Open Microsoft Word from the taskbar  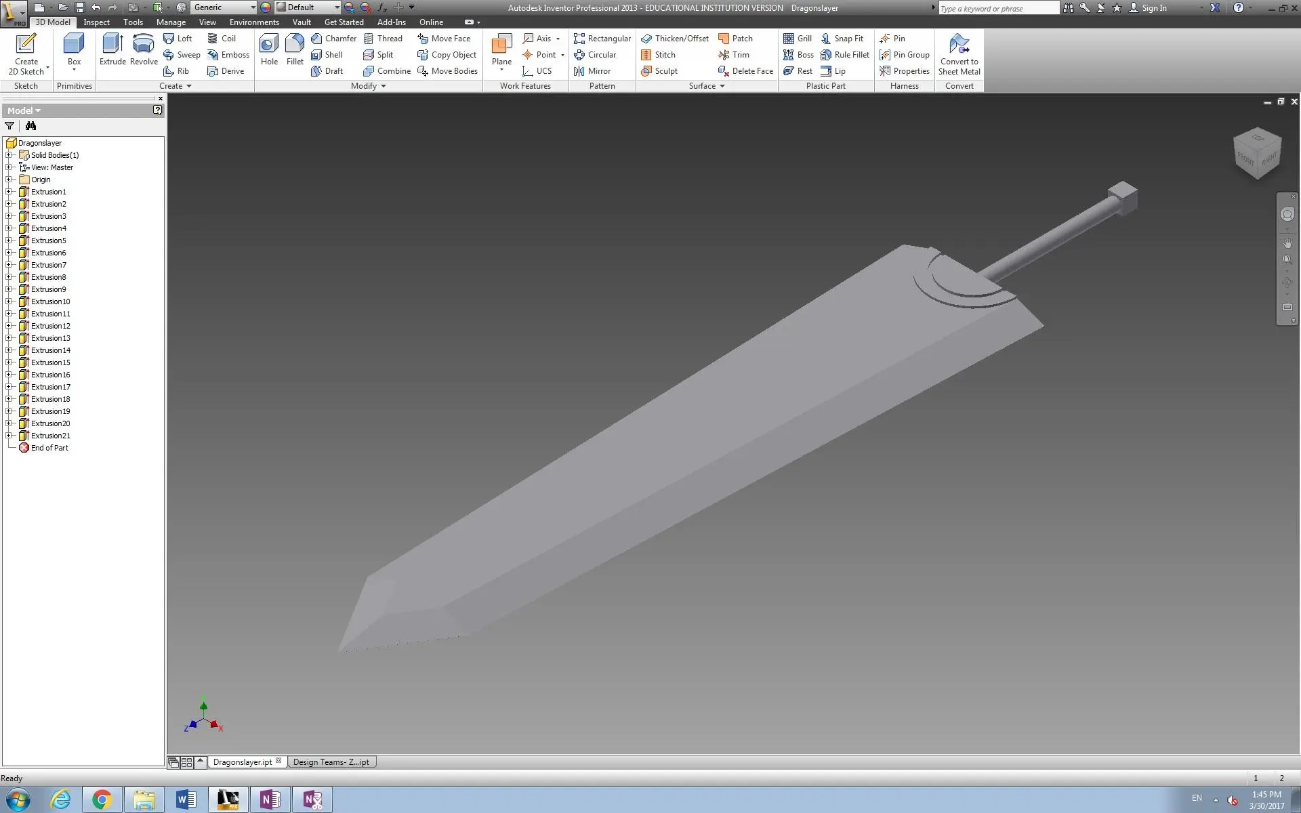click(x=186, y=800)
